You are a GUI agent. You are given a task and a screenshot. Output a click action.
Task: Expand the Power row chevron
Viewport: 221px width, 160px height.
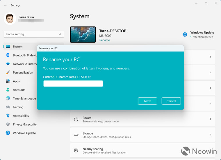(x=210, y=119)
